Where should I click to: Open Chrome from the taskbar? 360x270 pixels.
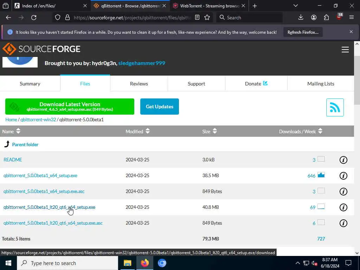tap(162, 263)
